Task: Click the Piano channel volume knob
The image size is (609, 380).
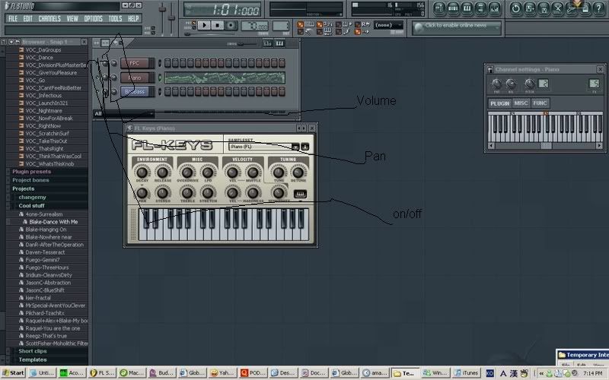Action: [x=113, y=78]
